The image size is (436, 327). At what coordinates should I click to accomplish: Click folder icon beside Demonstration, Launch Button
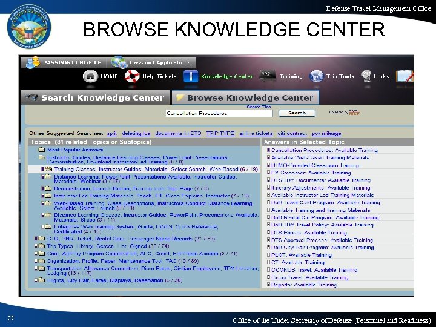48,188
